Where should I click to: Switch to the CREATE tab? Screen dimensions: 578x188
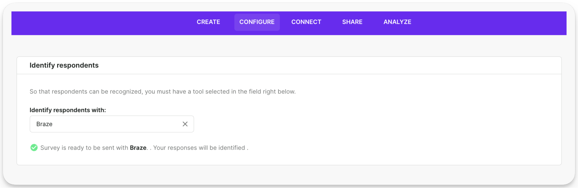pyautogui.click(x=208, y=22)
